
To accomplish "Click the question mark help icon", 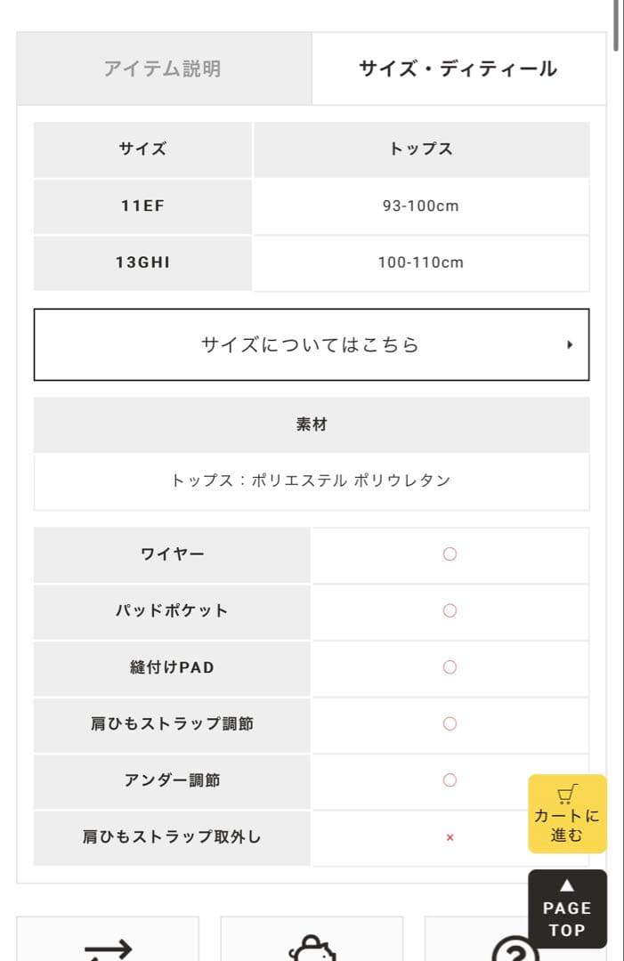I will pos(515,949).
